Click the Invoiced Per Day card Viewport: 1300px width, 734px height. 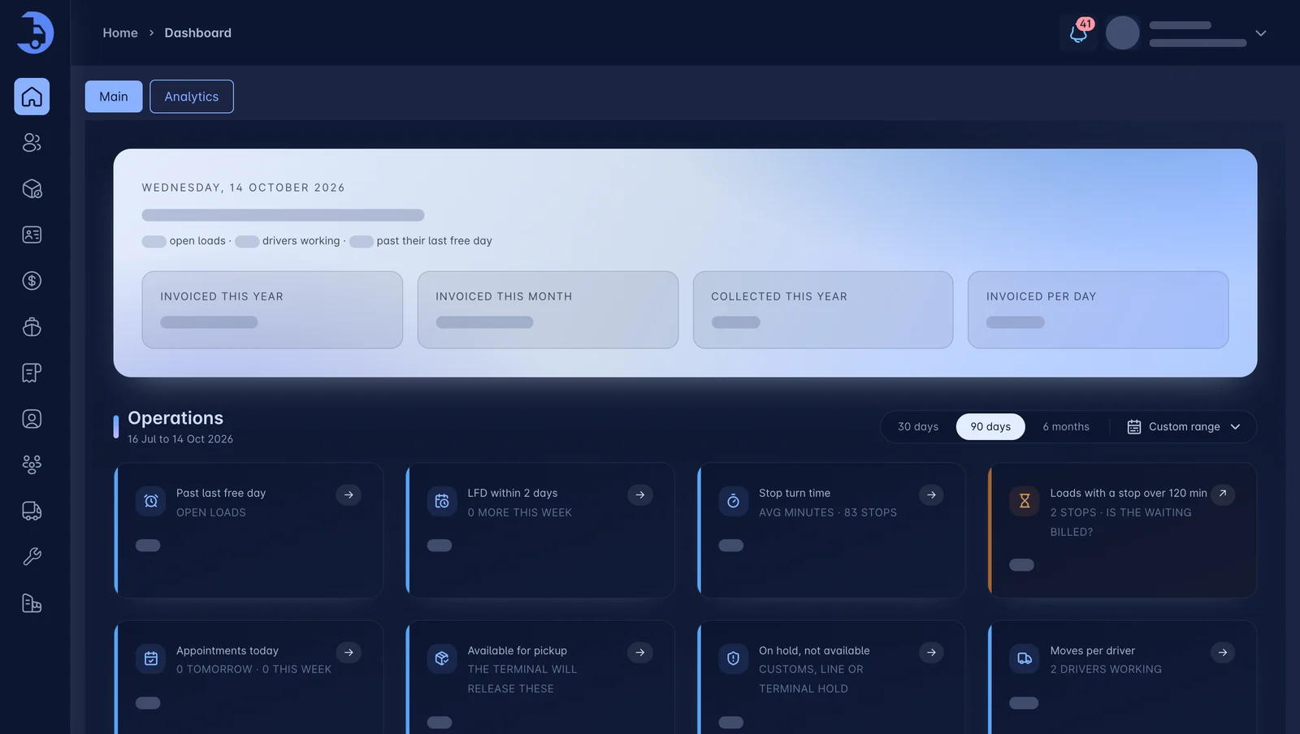coord(1098,310)
